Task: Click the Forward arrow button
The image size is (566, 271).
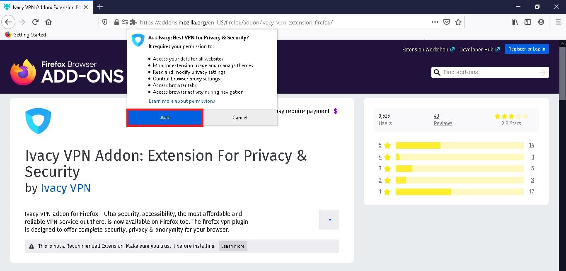Action: [x=22, y=22]
